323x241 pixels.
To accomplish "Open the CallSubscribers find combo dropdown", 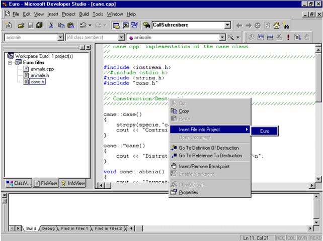I will [227, 25].
